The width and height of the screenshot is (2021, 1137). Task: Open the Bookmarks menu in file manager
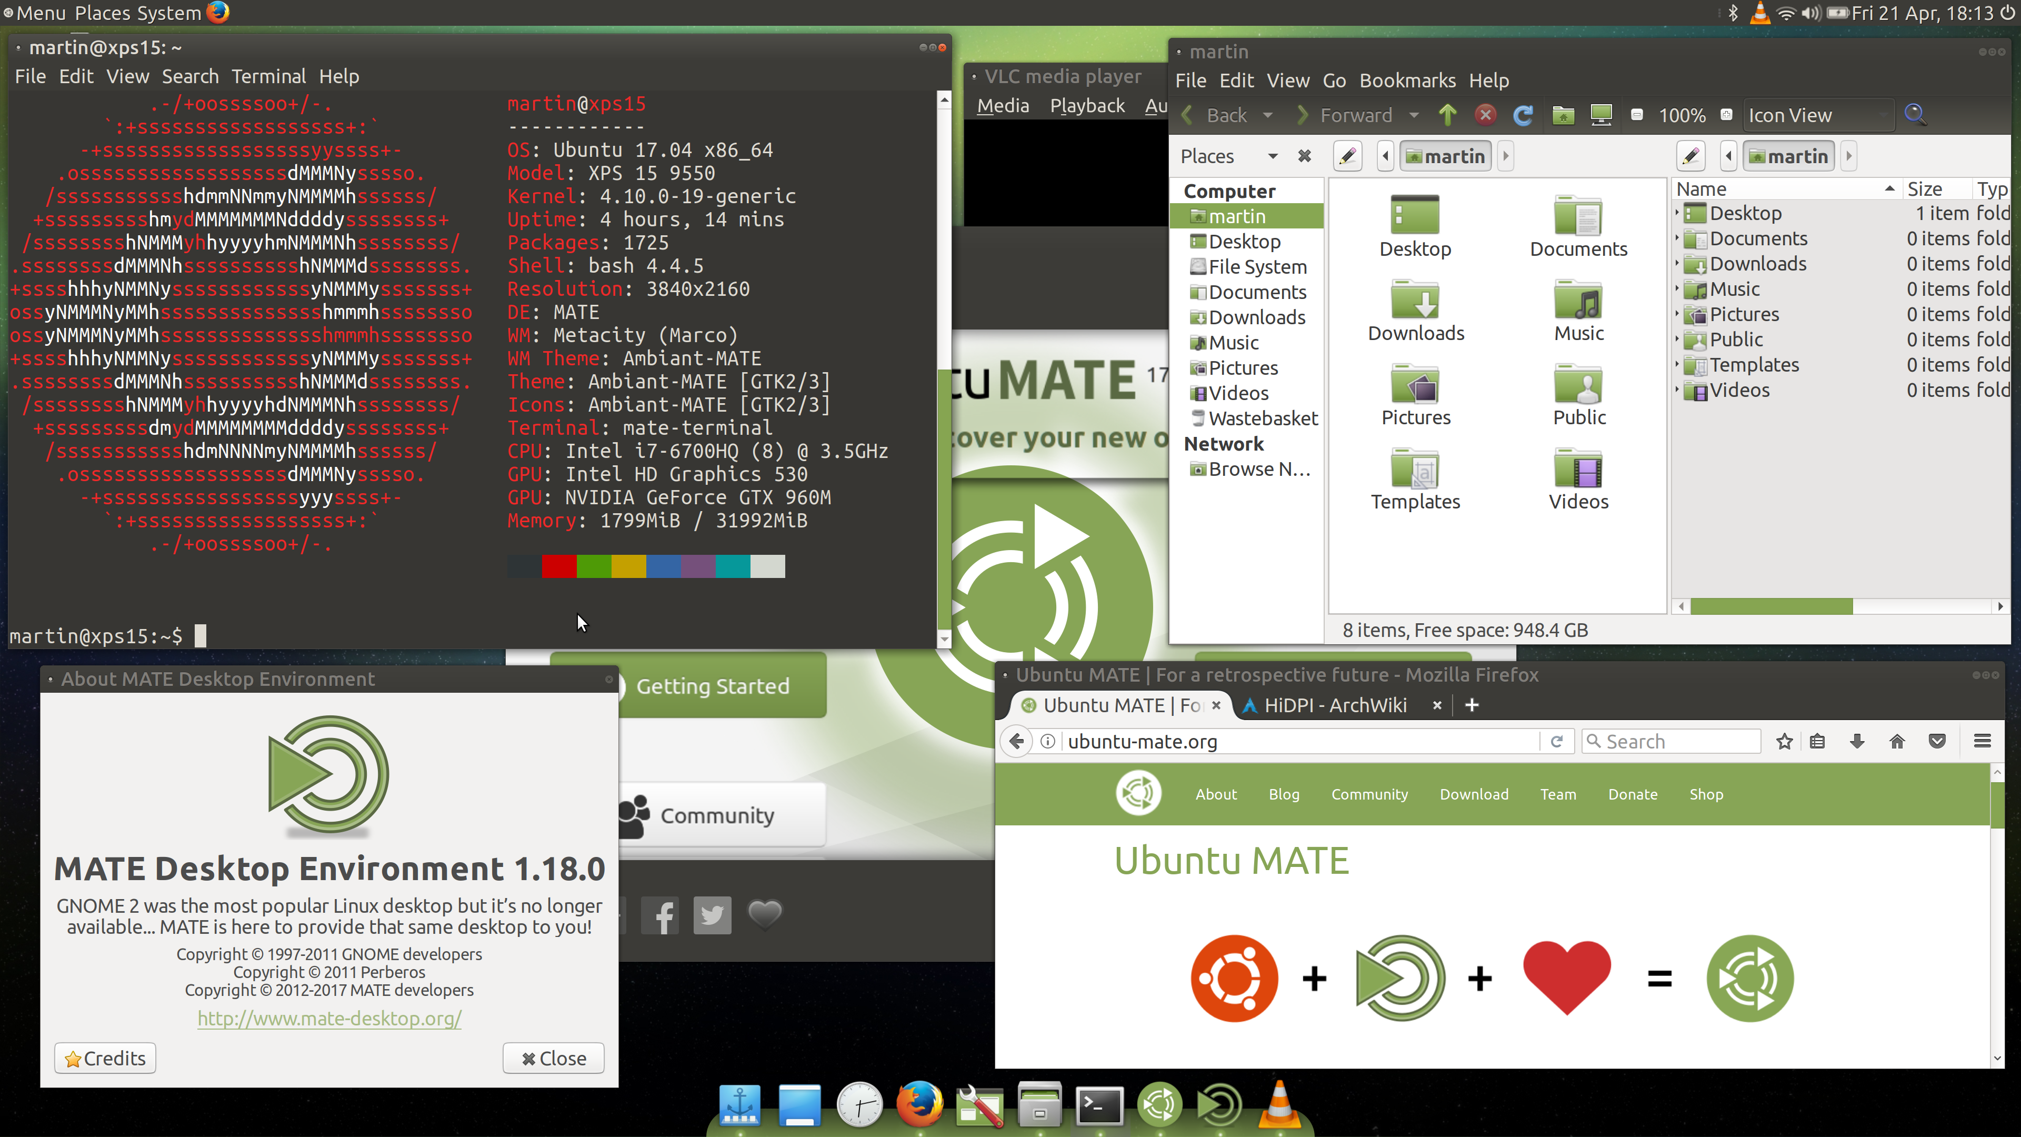pyautogui.click(x=1407, y=80)
